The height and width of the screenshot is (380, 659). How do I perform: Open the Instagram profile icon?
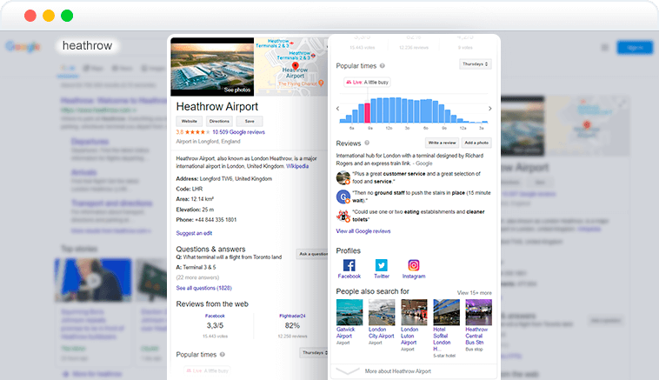tap(414, 265)
